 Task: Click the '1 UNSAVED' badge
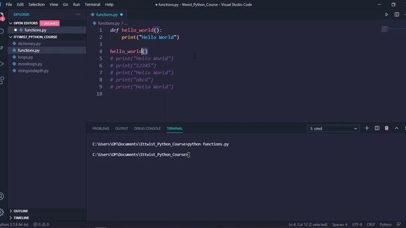coord(49,23)
